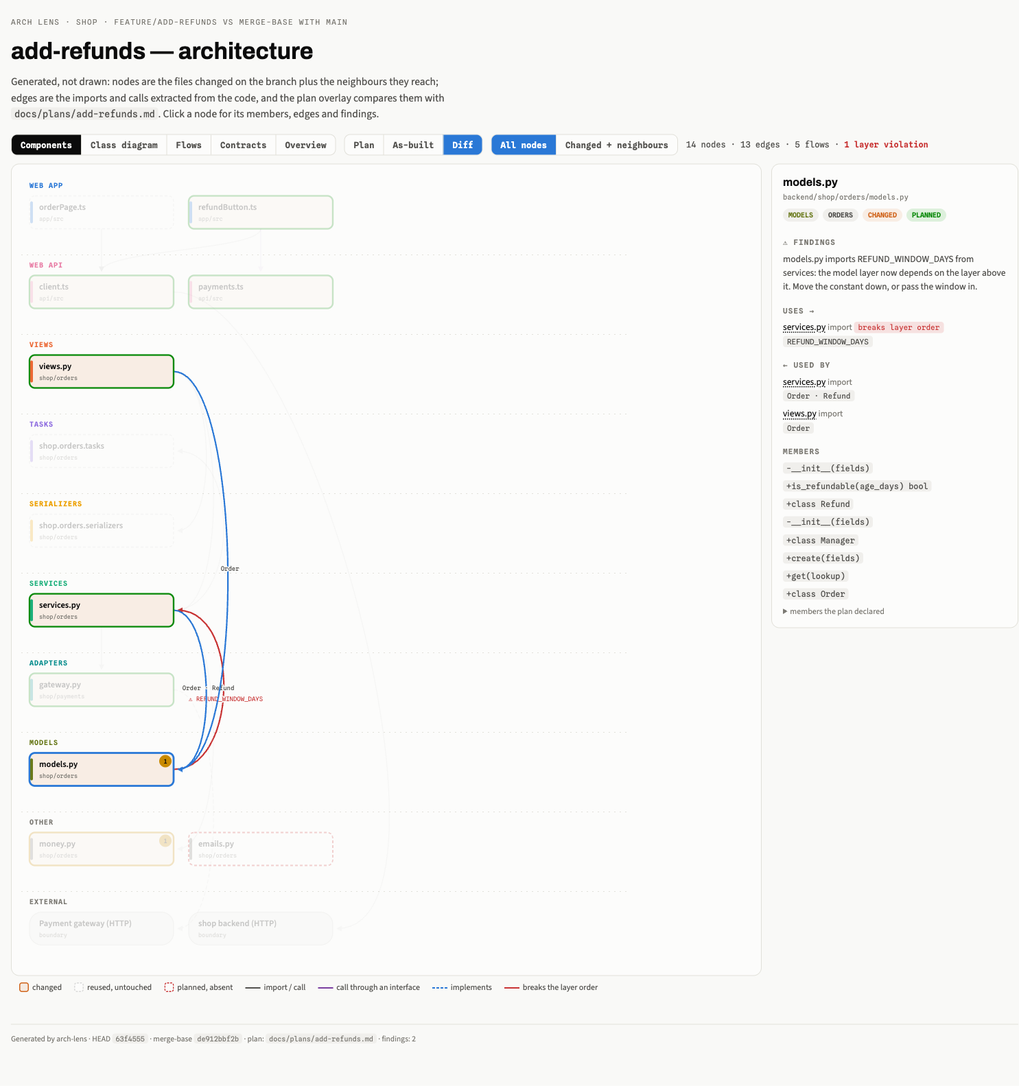
Task: Open the Overview tab
Action: pos(306,145)
